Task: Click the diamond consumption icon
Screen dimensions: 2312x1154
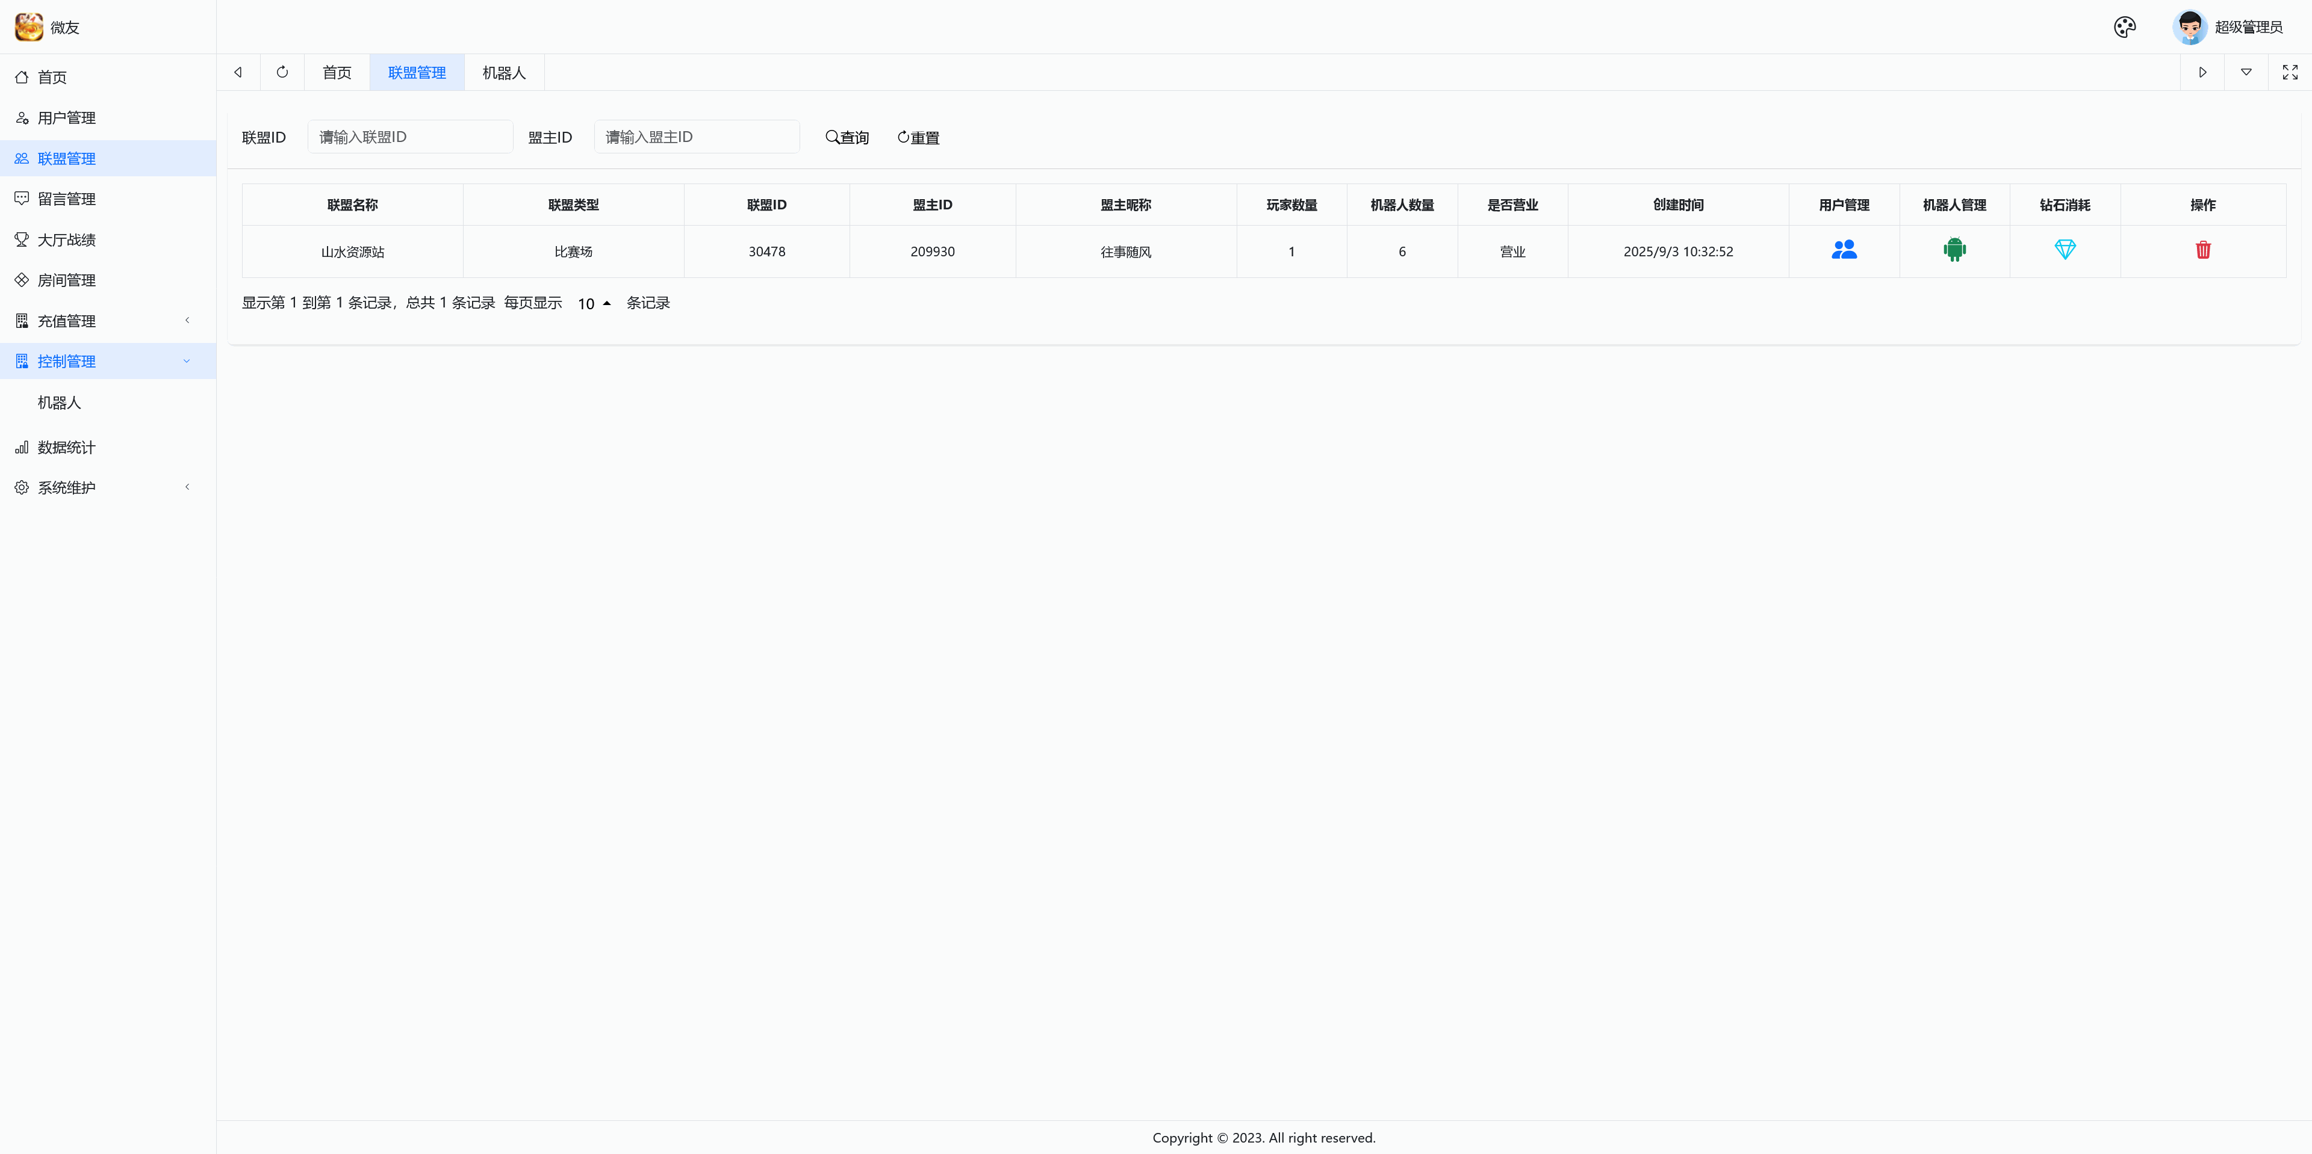Action: (x=2065, y=250)
